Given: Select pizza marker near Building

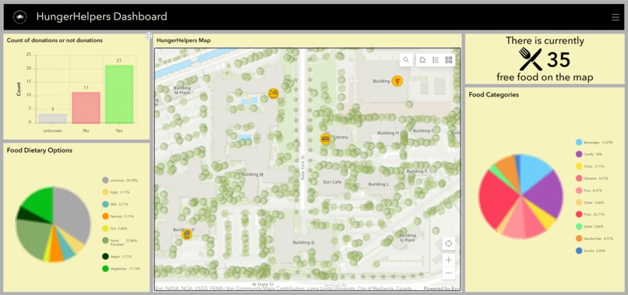Looking at the screenshot, I should 397,81.
